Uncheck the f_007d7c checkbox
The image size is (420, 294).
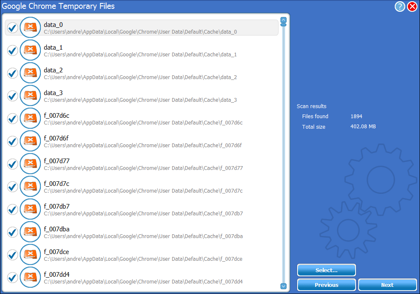(12, 187)
